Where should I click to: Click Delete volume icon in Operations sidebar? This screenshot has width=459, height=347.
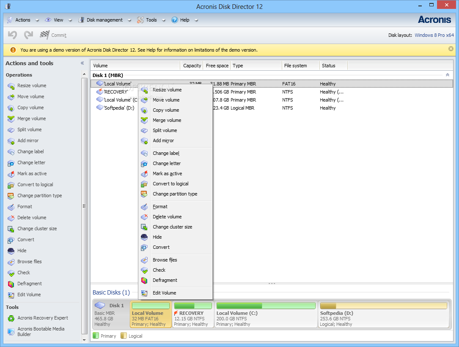(x=11, y=218)
